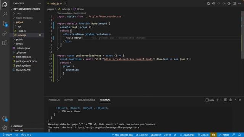Click line number 12 in gutter
Screen dimensions: 244x137
pos(51,56)
